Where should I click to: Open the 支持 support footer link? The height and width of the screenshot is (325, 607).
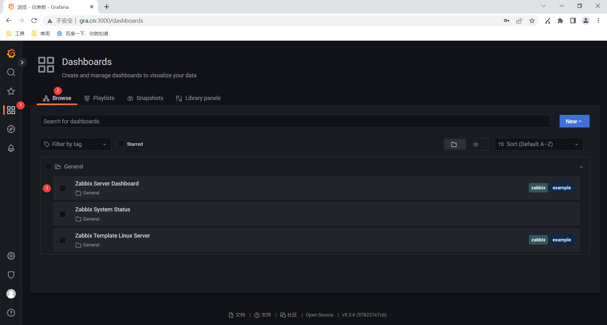pos(263,315)
